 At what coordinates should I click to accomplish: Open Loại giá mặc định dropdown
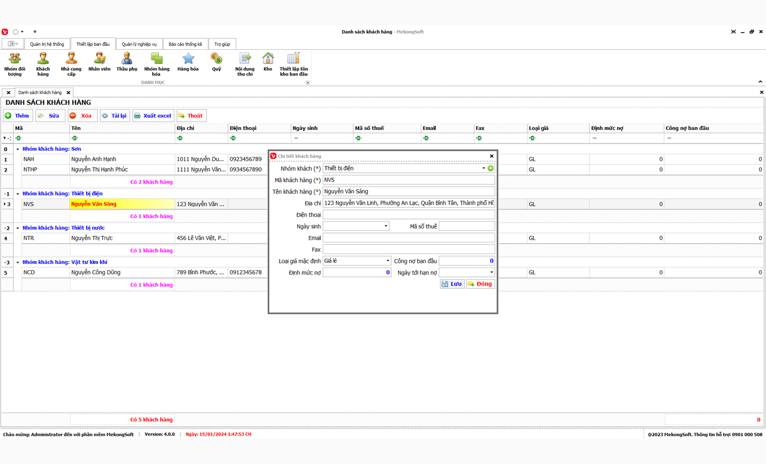click(388, 261)
